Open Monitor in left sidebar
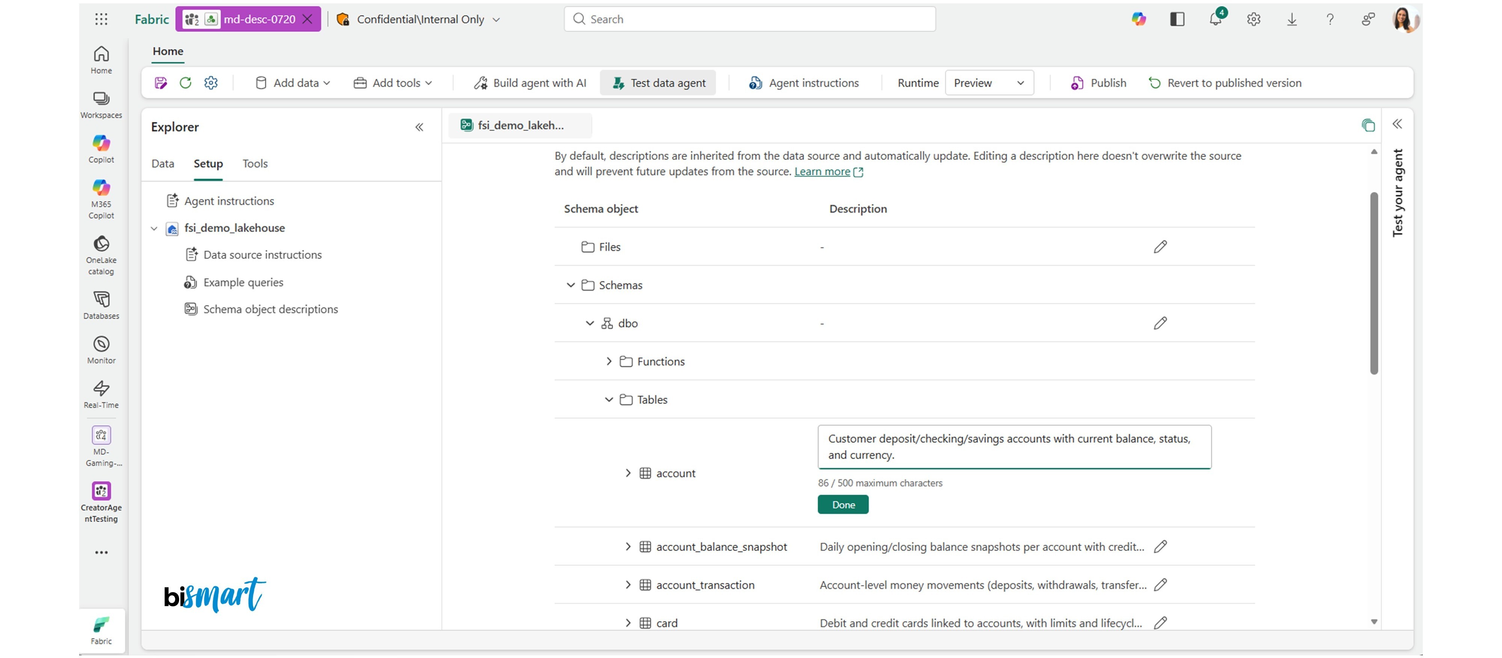The width and height of the screenshot is (1502, 658). (x=101, y=350)
